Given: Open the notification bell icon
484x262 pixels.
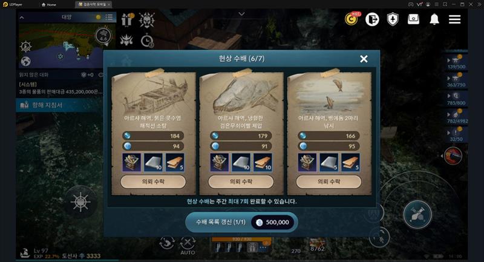Looking at the screenshot, I should click(x=434, y=19).
